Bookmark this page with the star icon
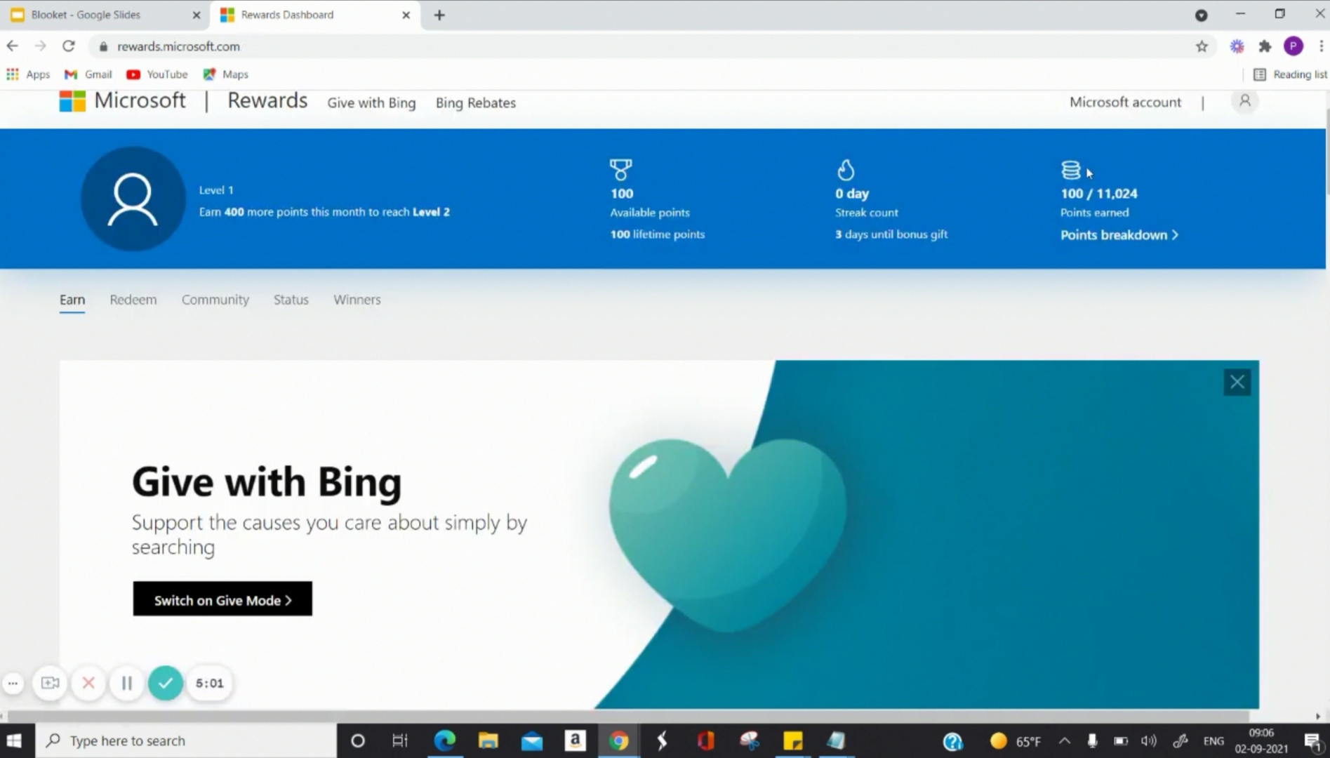This screenshot has width=1330, height=758. 1202,46
